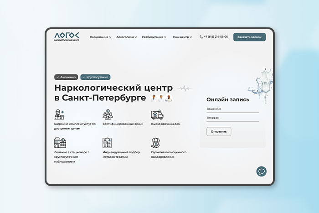The width and height of the screenshot is (319, 213).
Task: Open the Наш центр menu
Action: point(182,37)
